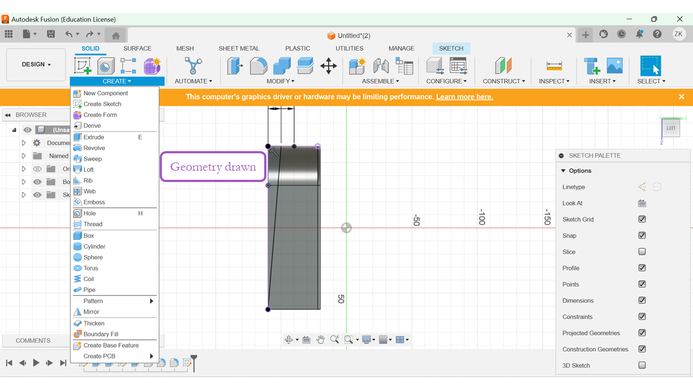Image resolution: width=693 pixels, height=390 pixels.
Task: Click the Insert Derive icon
Action: point(592,66)
